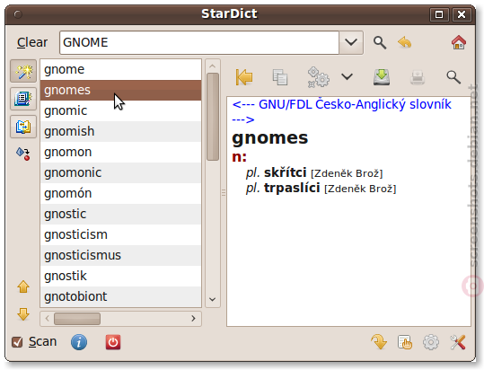Click the translate documents sidebar icon
Image resolution: width=484 pixels, height=370 pixels.
(23, 127)
